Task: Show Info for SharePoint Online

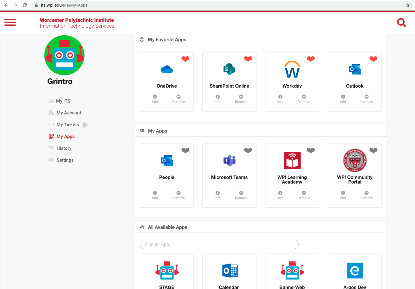Action: click(218, 99)
